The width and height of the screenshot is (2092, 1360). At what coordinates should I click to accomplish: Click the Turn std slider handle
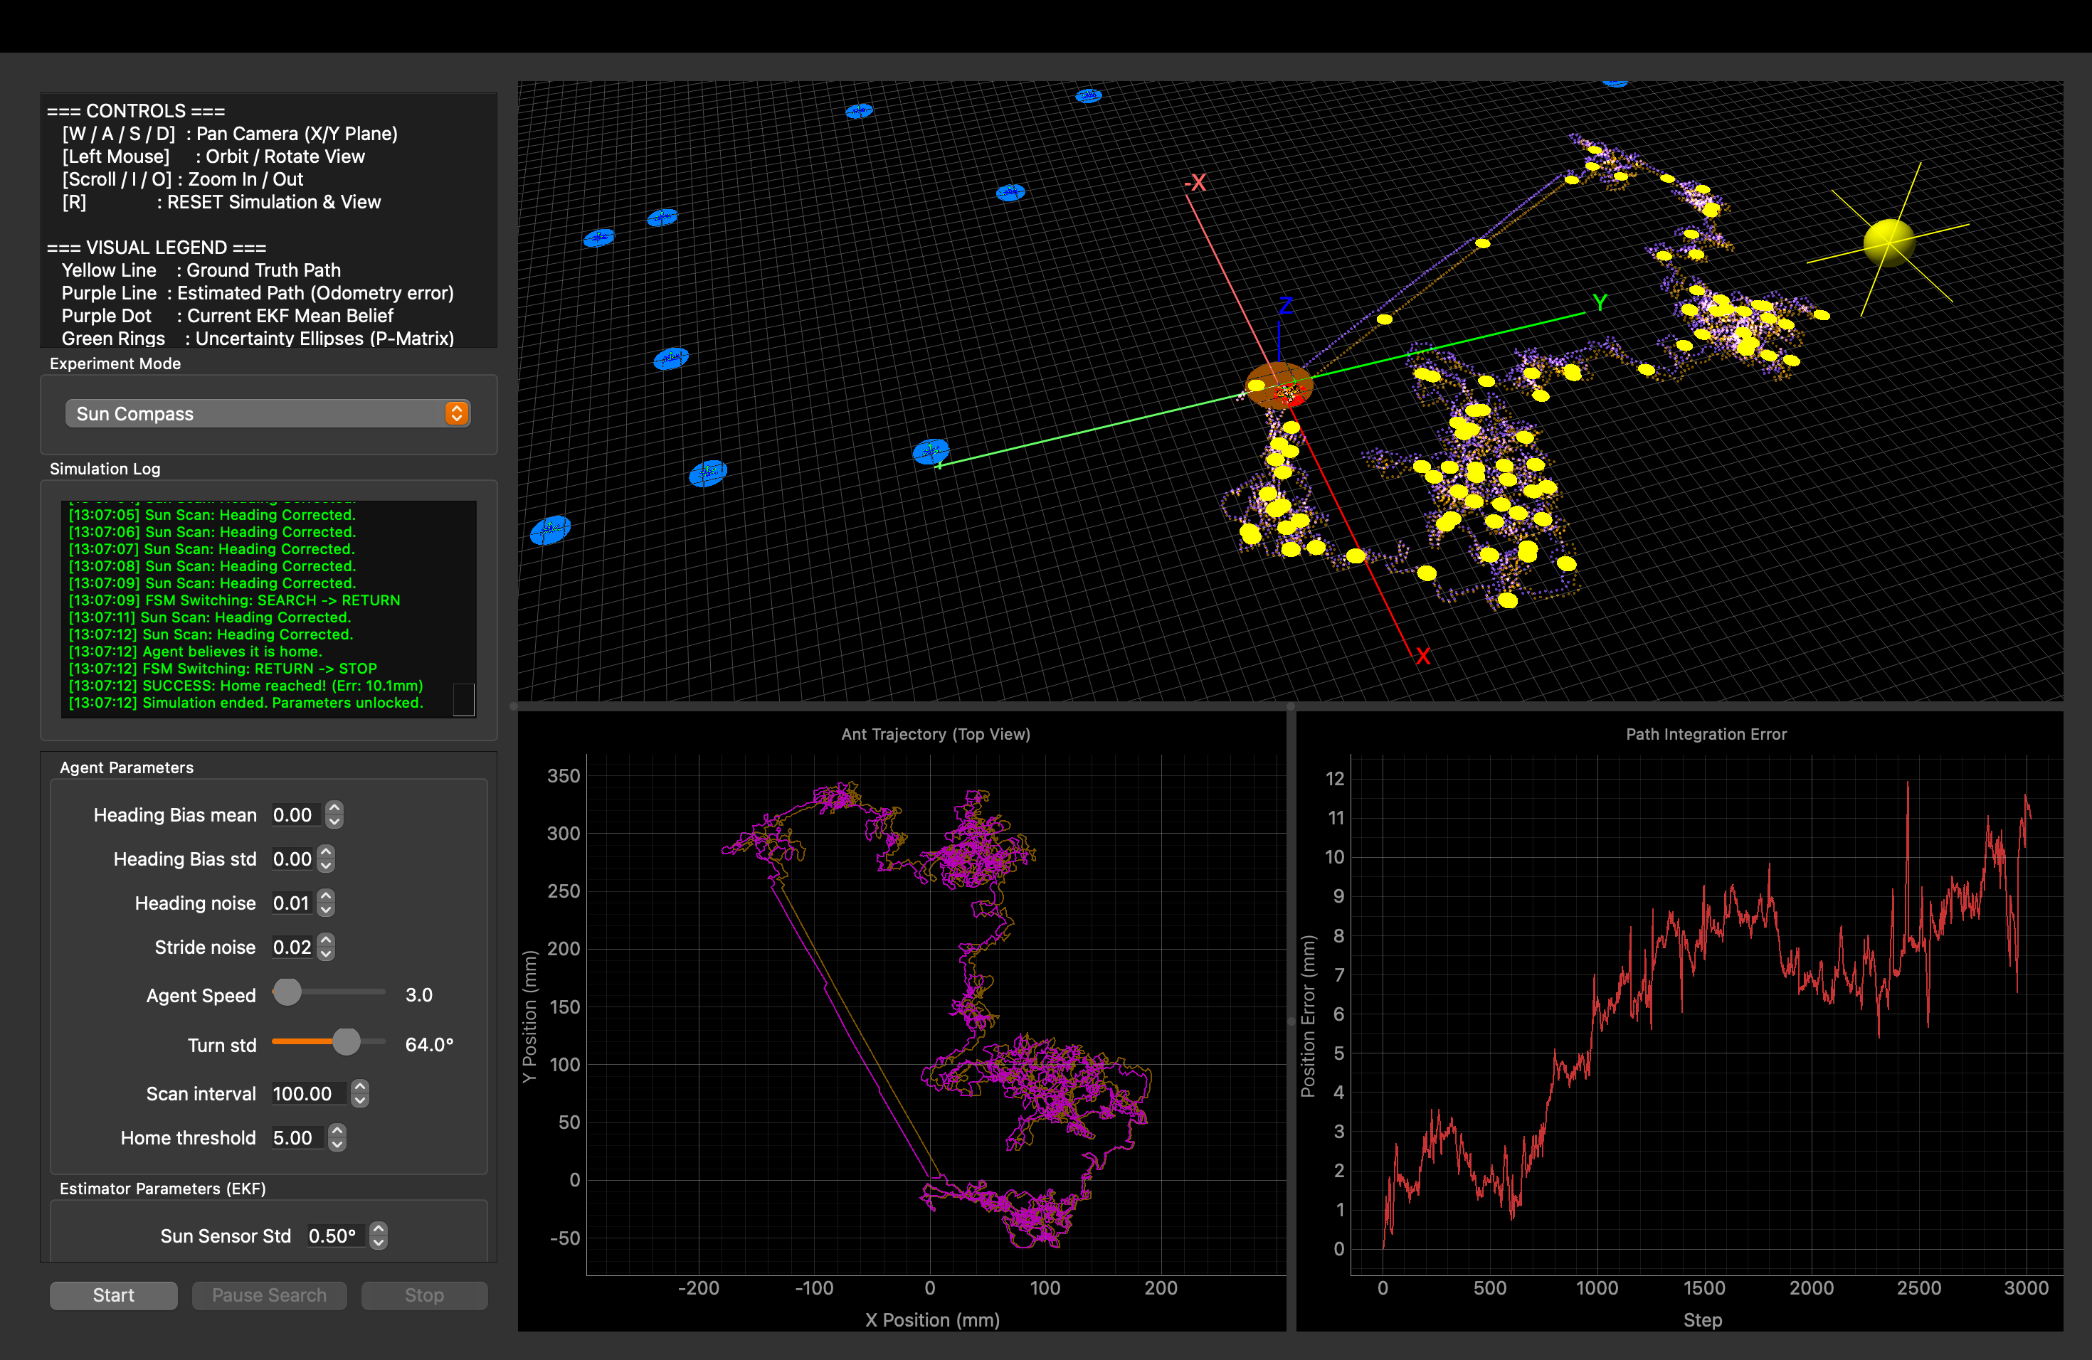point(347,1042)
